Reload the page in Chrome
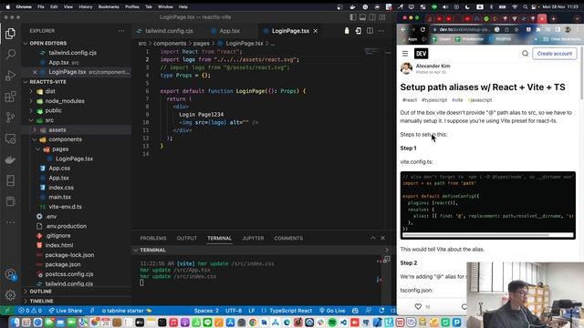The image size is (584, 328). 422,29
